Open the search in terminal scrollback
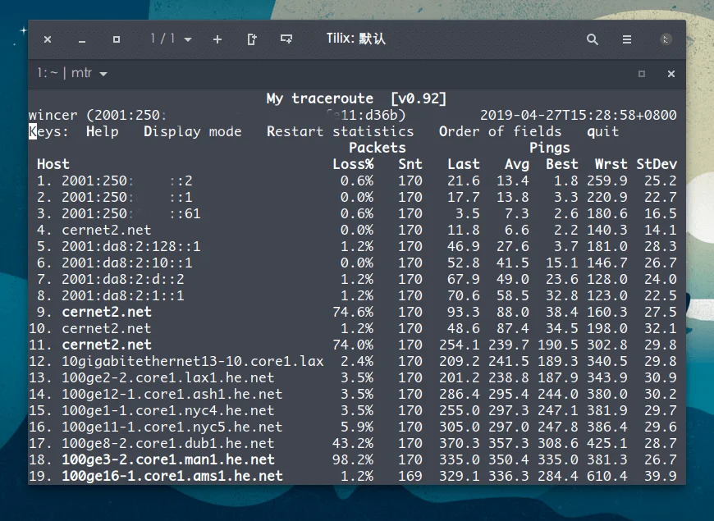 tap(593, 39)
